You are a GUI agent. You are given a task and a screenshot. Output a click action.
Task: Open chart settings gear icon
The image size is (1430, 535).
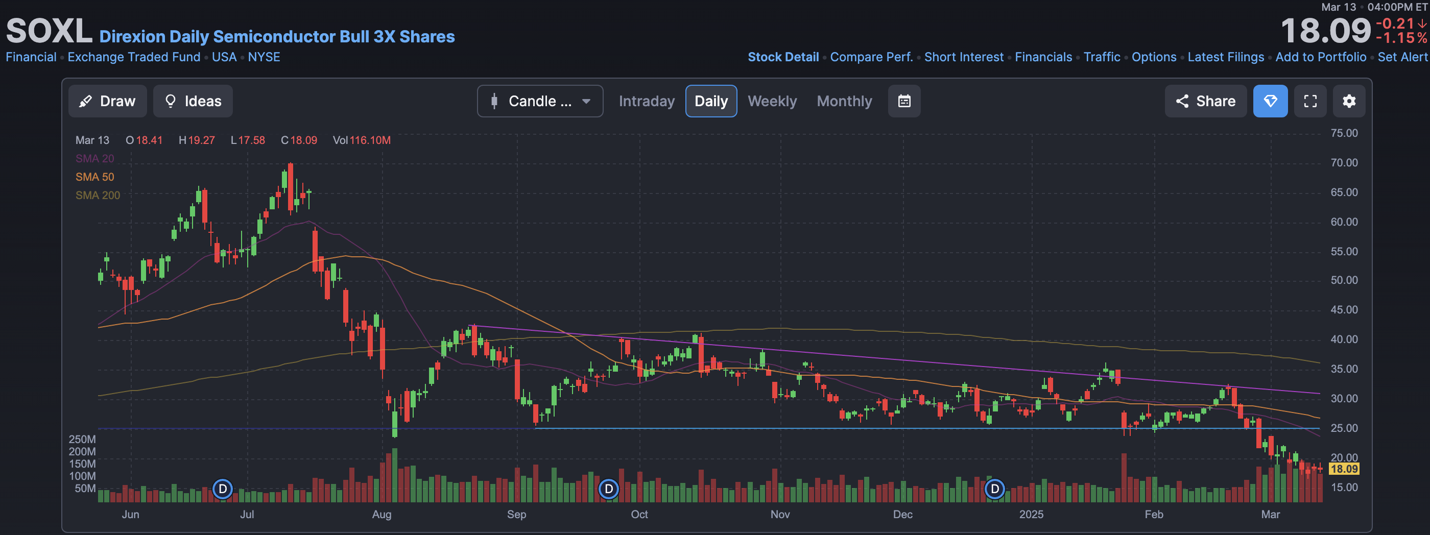click(x=1349, y=101)
